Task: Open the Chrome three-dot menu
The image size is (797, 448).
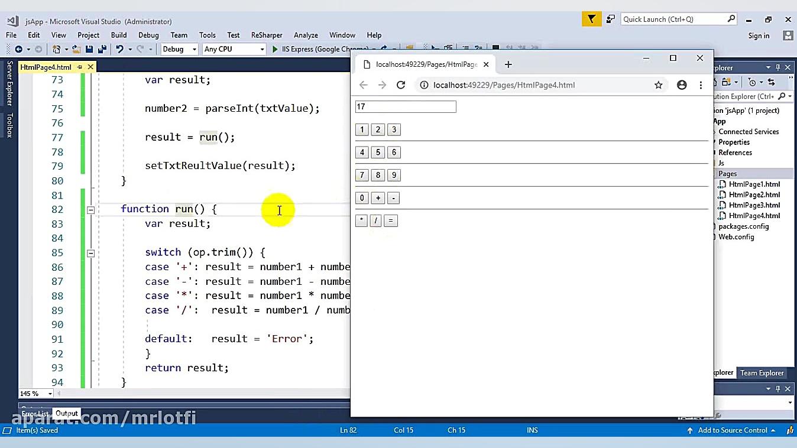Action: tap(701, 85)
